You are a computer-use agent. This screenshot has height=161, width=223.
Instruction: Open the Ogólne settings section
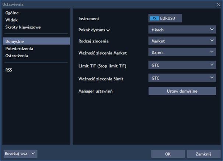(12, 13)
